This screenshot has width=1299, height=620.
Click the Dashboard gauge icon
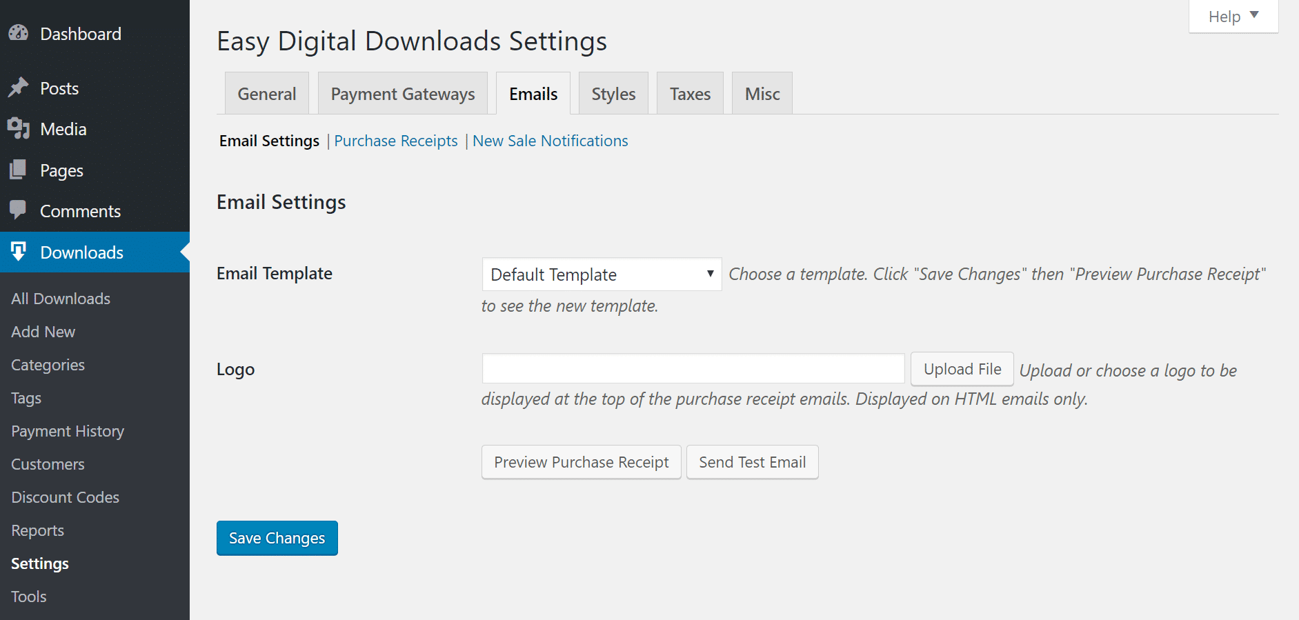click(x=19, y=33)
